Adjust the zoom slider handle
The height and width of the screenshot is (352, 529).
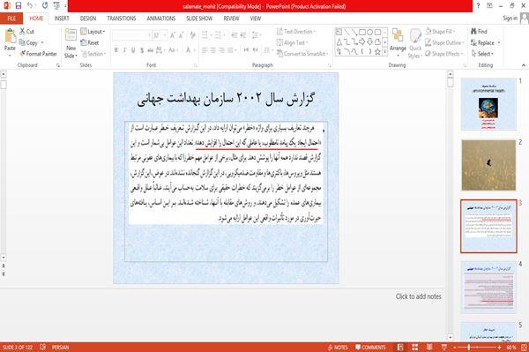coord(469,348)
